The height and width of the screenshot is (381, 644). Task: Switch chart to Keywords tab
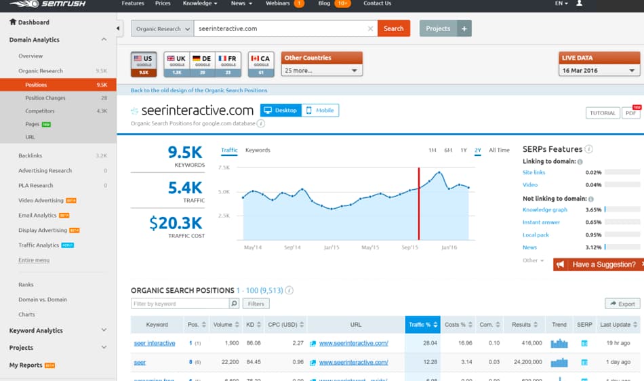point(258,151)
